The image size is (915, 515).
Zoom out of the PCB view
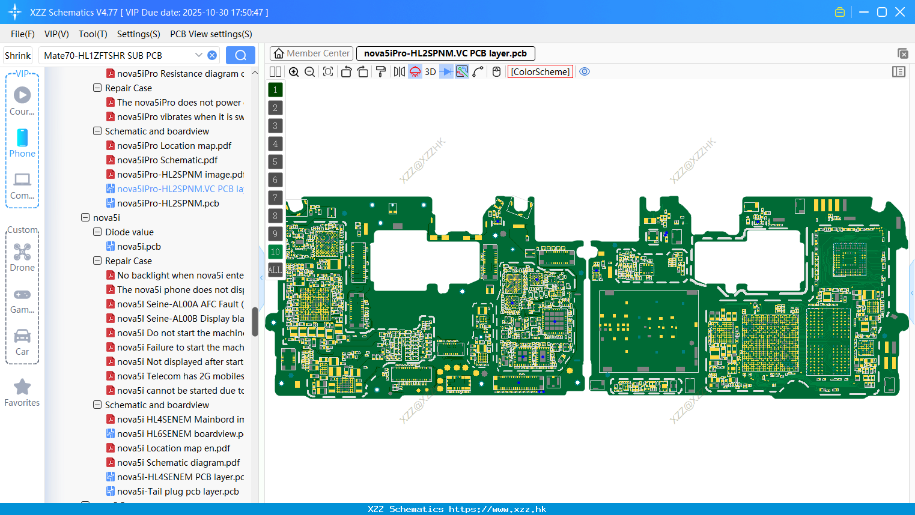pyautogui.click(x=310, y=72)
